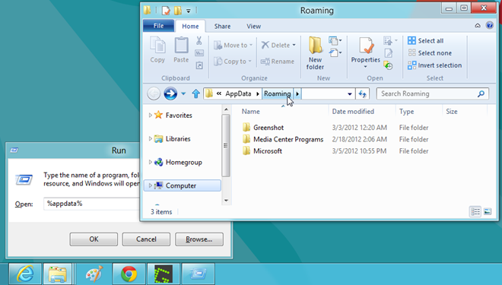Open Customize Quick Access Toolbar arrow
The width and height of the screenshot is (502, 285).
pyautogui.click(x=189, y=11)
